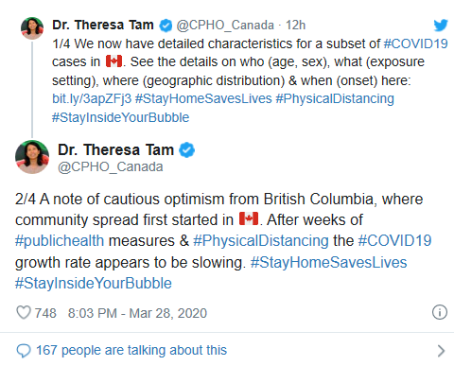Expand conversation with the right chevron arrow
Viewport: 454px width, 366px height.
(441, 350)
